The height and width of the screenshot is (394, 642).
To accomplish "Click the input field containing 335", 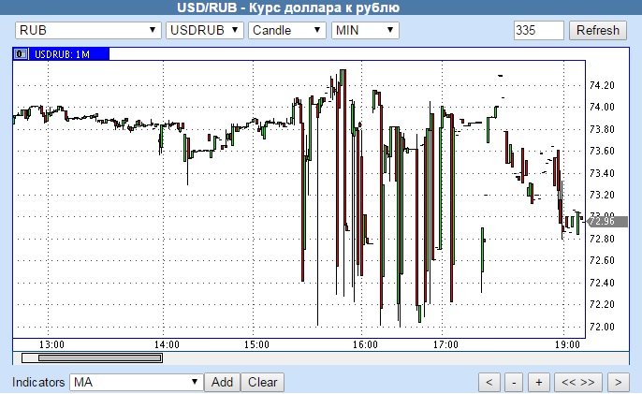I will (x=539, y=30).
